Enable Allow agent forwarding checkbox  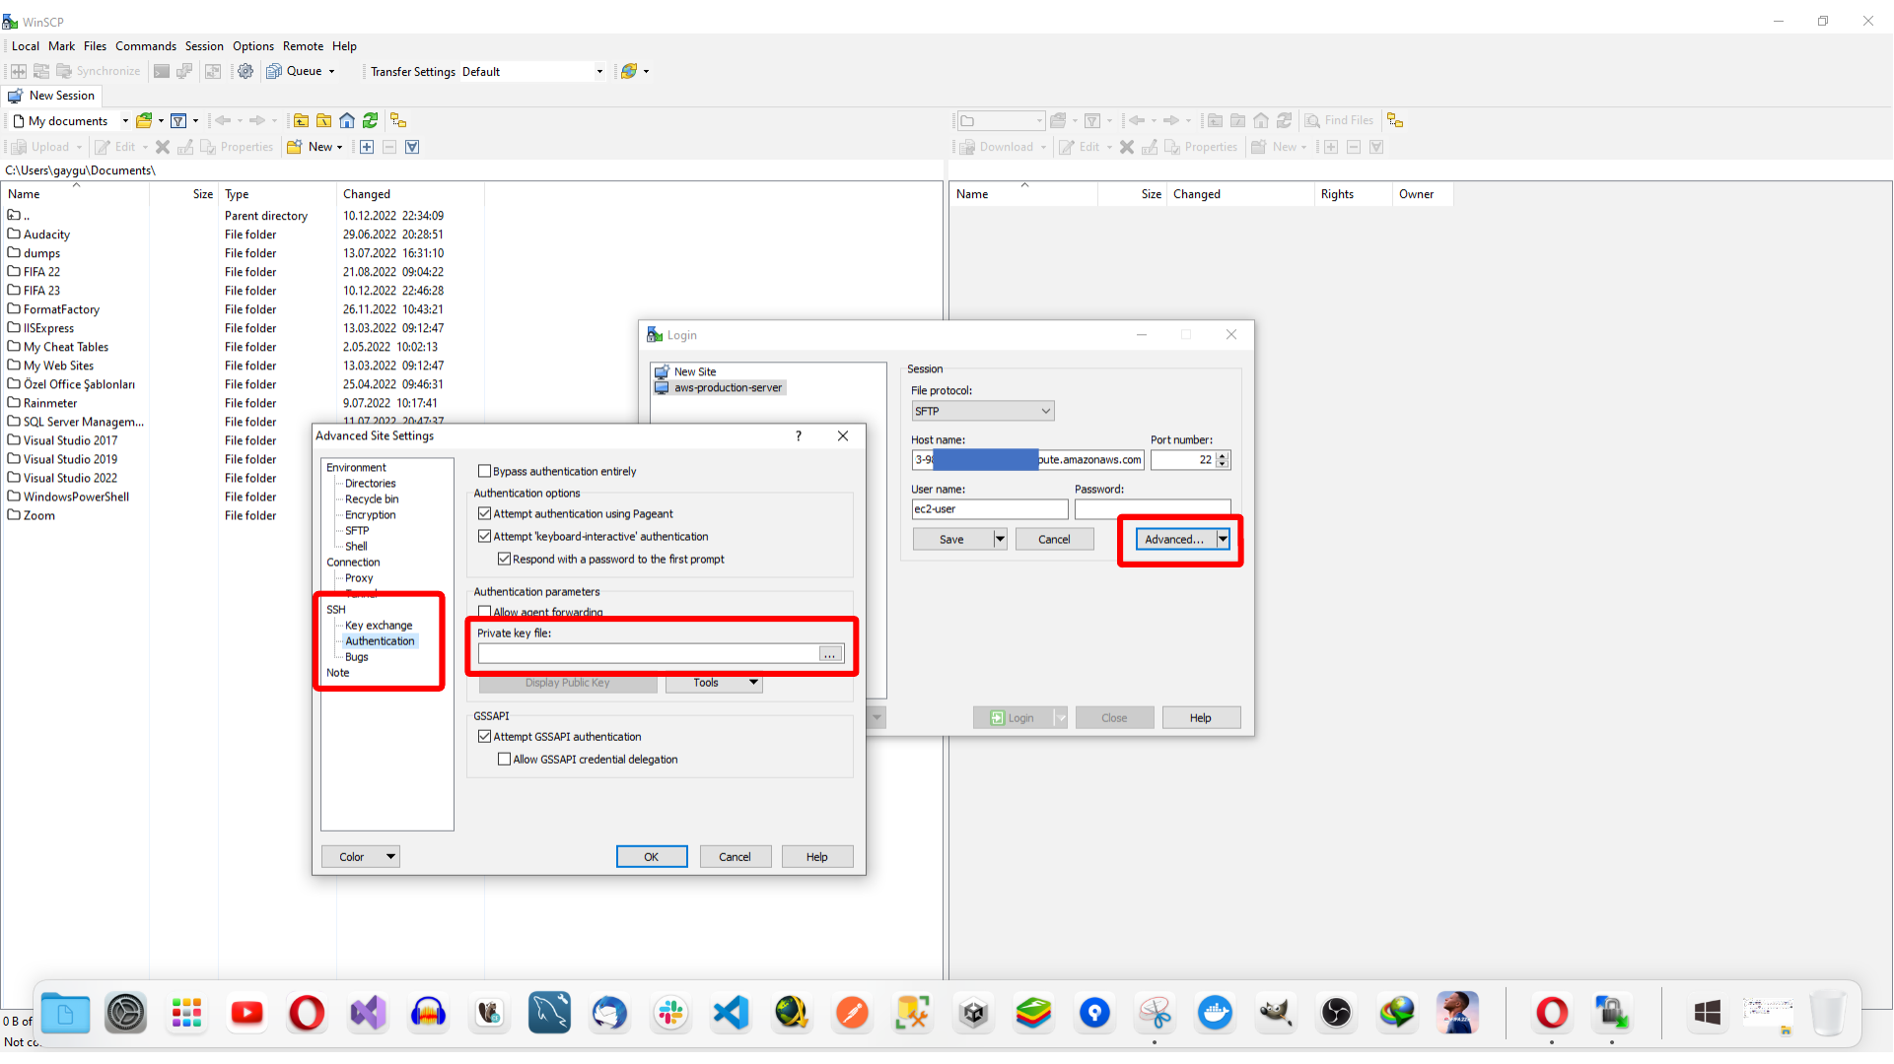pos(484,612)
